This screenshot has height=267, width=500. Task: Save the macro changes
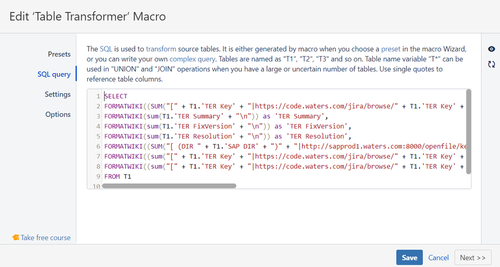coord(409,257)
